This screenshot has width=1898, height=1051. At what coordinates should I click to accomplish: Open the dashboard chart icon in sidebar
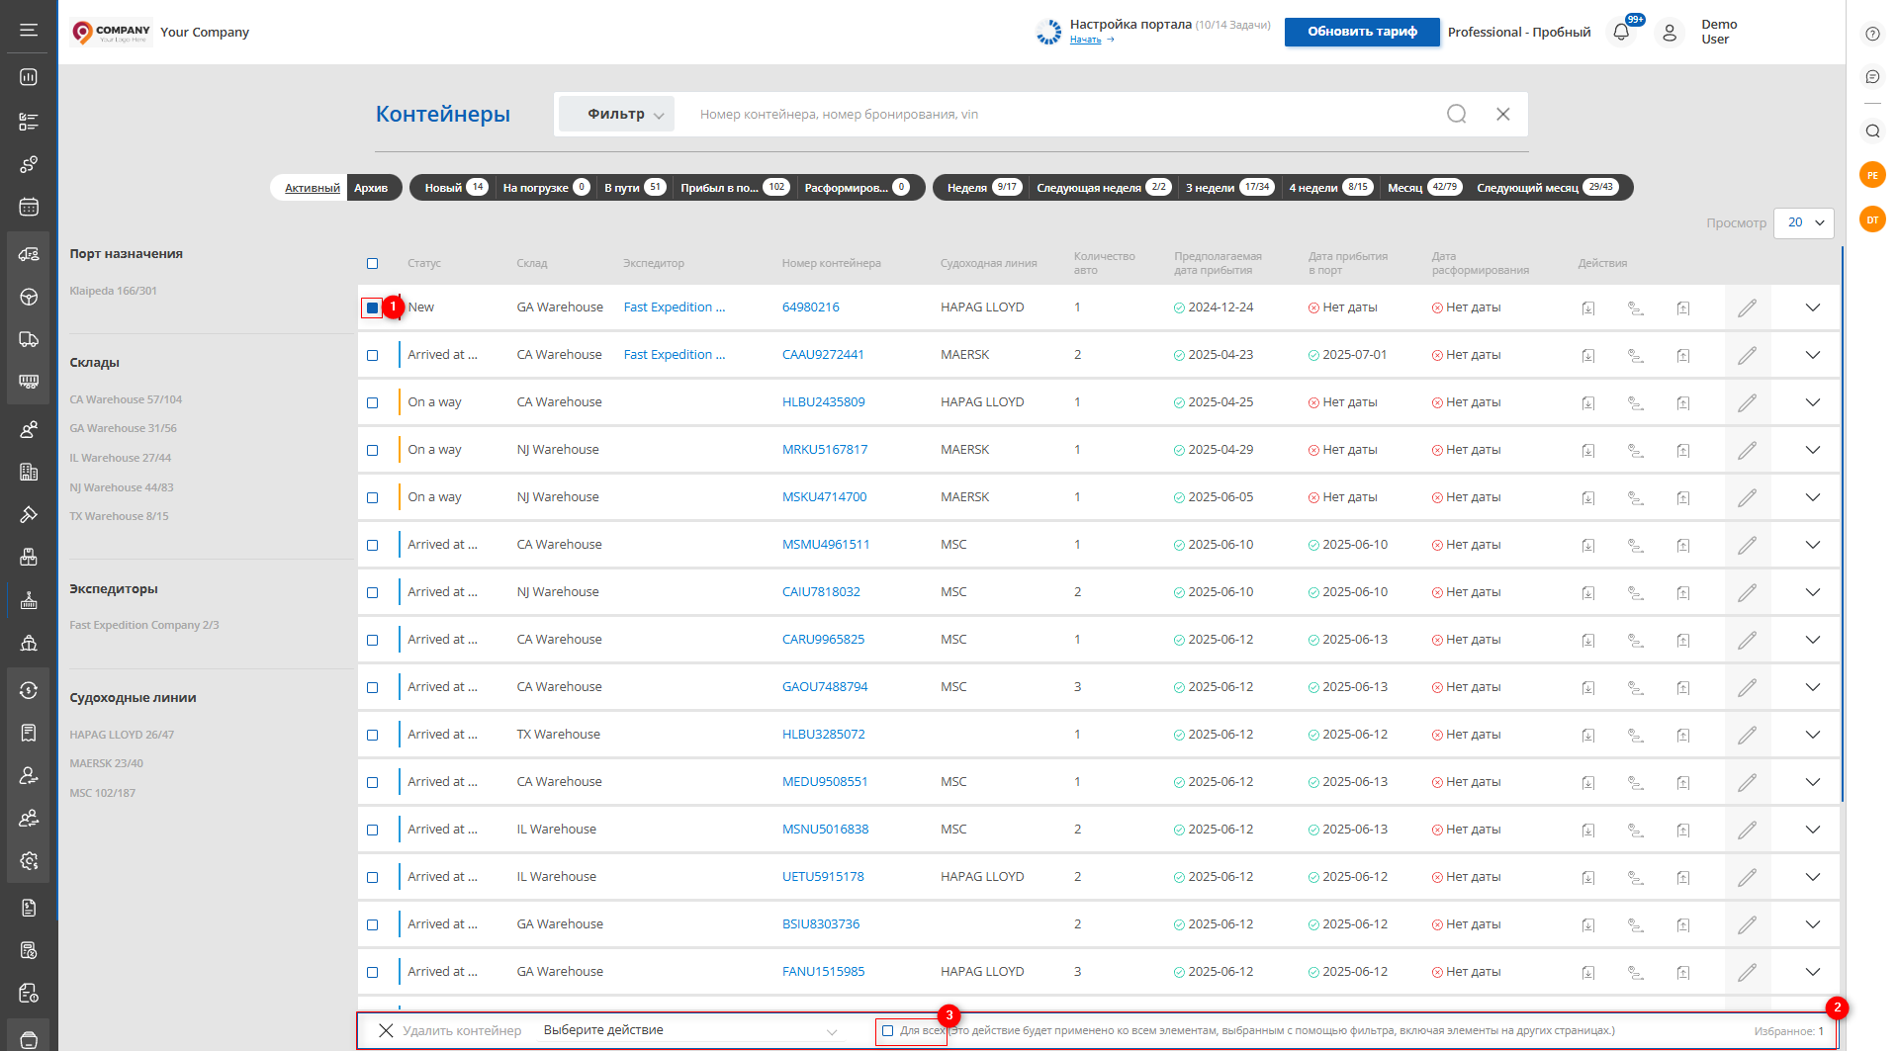pyautogui.click(x=29, y=77)
